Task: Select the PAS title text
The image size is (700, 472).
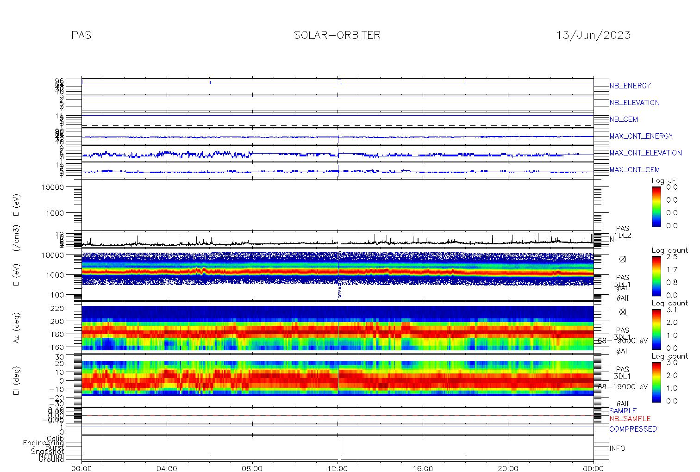Action: pos(81,35)
